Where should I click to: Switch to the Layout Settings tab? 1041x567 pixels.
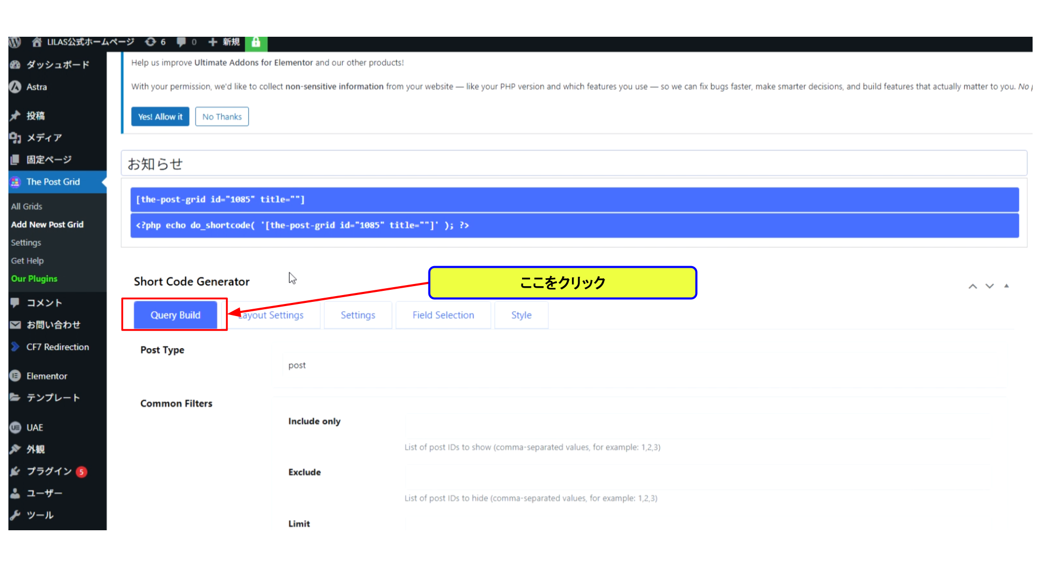click(x=271, y=315)
